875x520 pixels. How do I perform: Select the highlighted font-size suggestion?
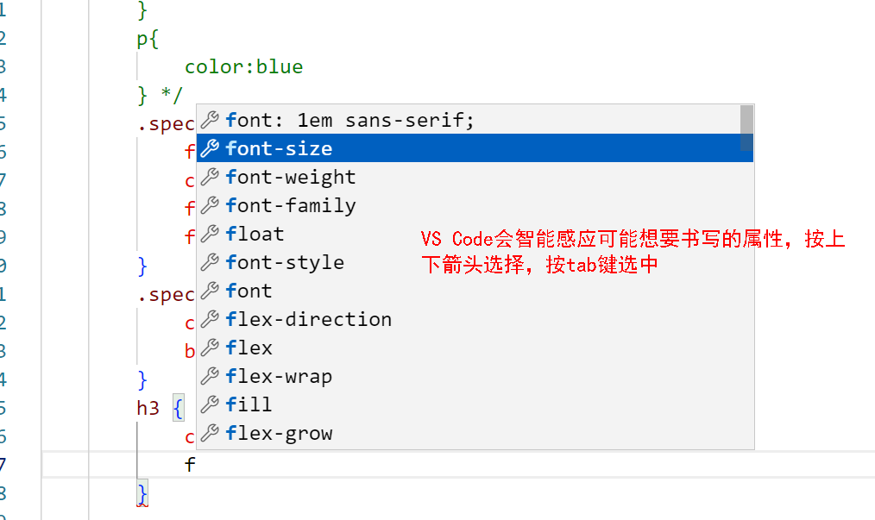(276, 148)
